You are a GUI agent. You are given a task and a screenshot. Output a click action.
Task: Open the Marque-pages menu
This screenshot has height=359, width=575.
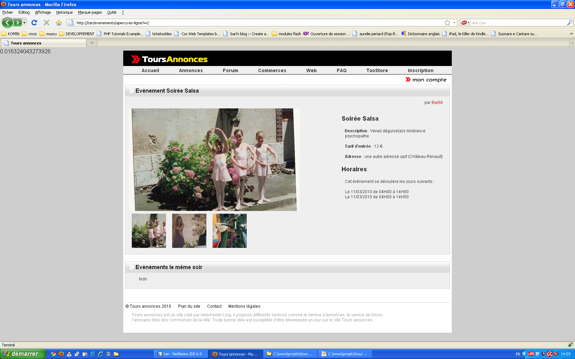pyautogui.click(x=90, y=12)
